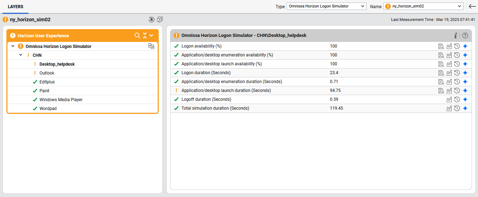Open detailed diagnosis for enumeration duration (Seconds)

[441, 82]
